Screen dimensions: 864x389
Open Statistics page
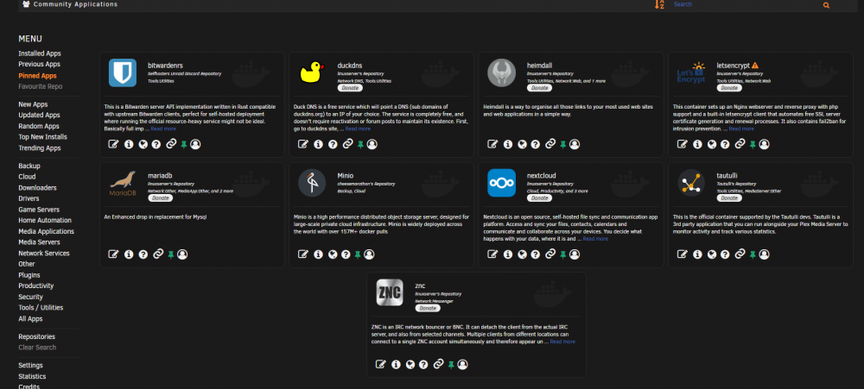pos(32,376)
